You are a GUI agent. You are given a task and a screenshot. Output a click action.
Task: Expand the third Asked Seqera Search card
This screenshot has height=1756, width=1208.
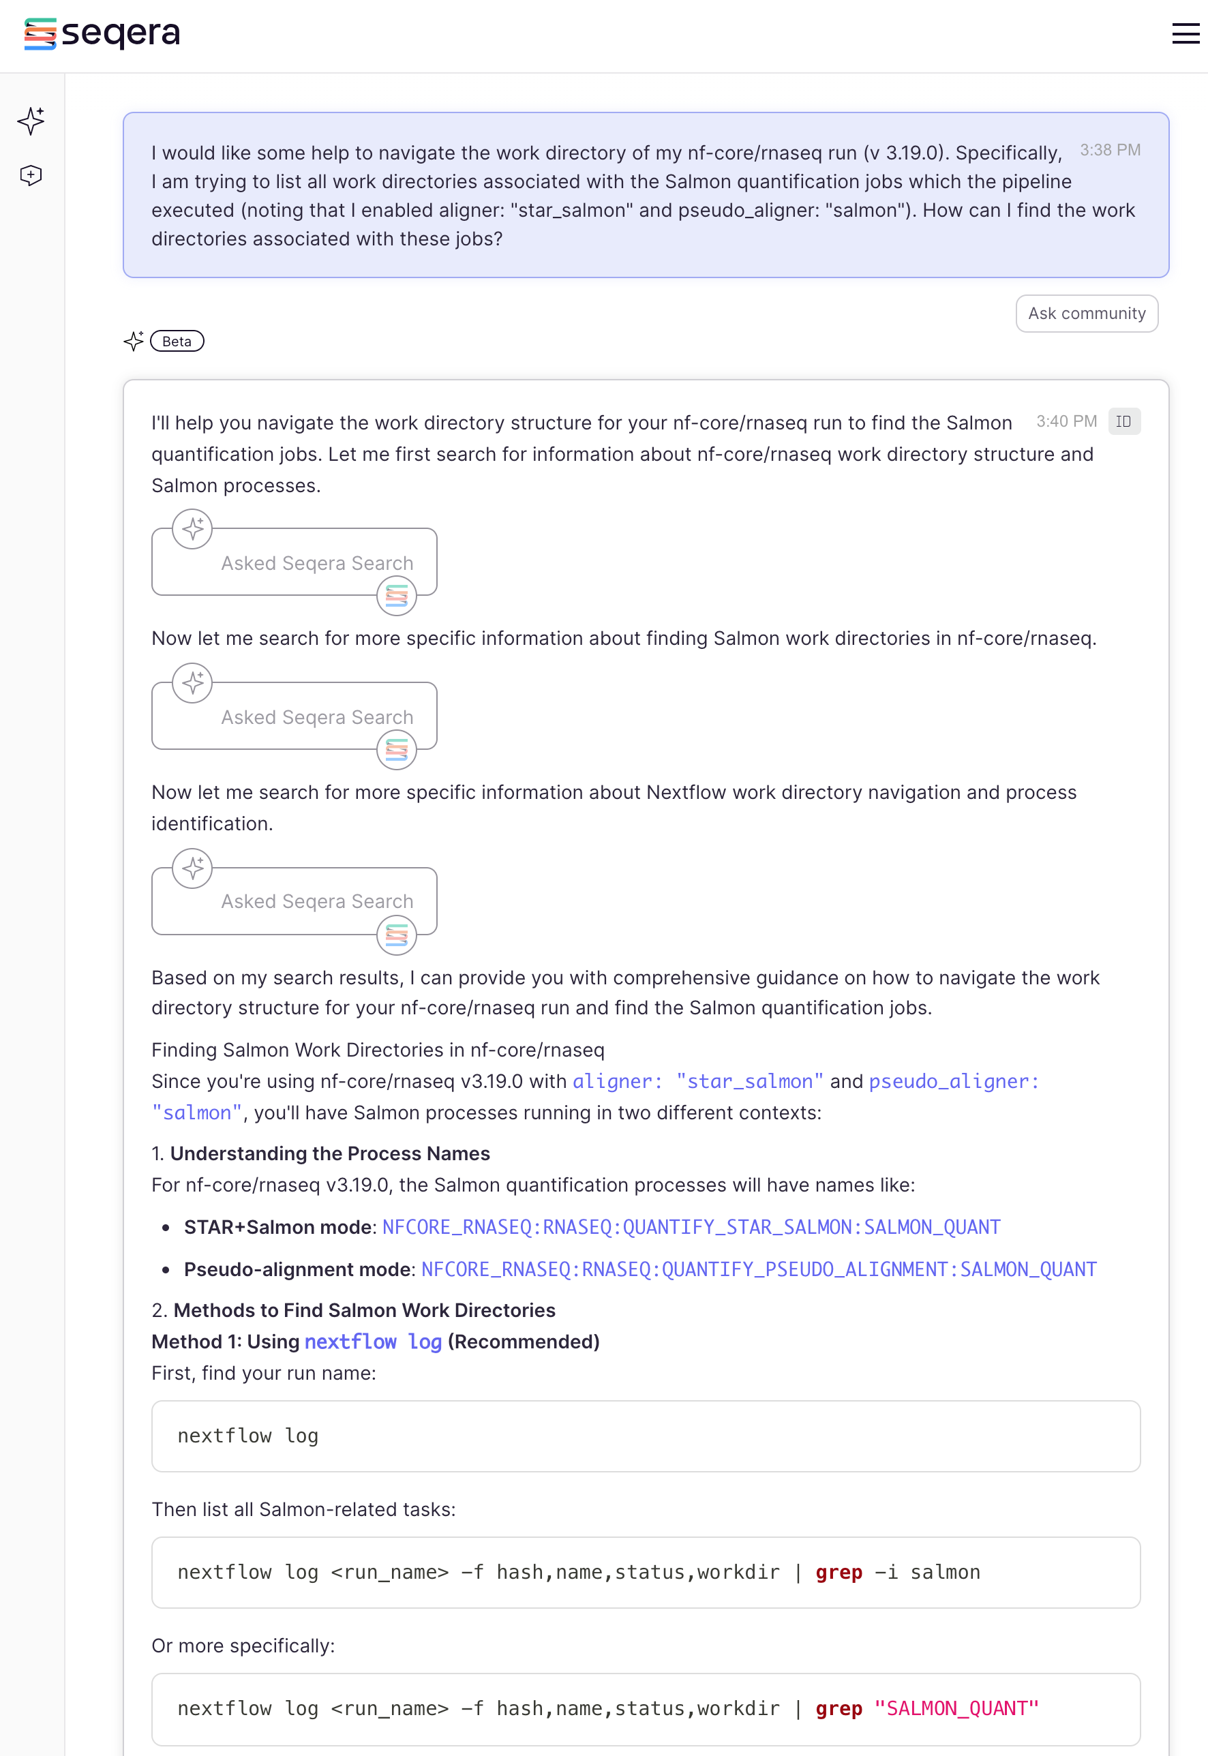(316, 901)
